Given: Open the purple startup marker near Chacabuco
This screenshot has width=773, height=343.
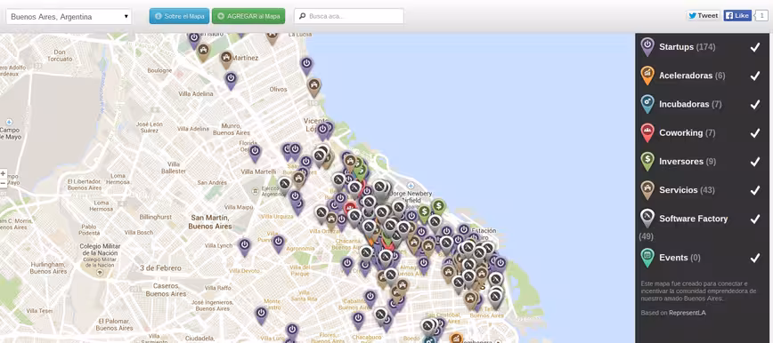Looking at the screenshot, I should pyautogui.click(x=358, y=321).
